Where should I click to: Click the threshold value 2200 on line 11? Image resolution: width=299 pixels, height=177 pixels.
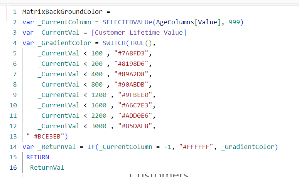(x=99, y=115)
